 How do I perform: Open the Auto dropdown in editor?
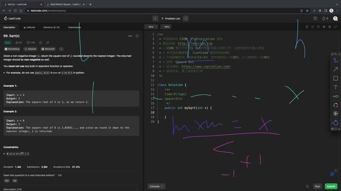point(166,27)
